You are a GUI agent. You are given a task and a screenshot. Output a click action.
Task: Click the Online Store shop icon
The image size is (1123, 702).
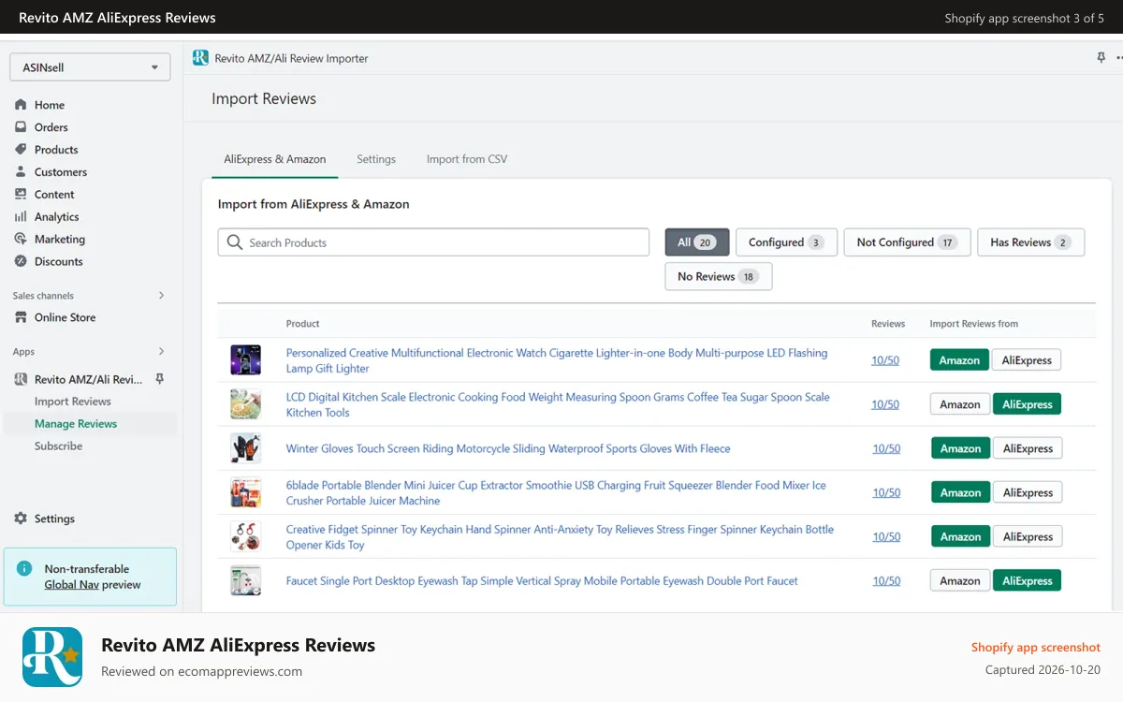(21, 317)
